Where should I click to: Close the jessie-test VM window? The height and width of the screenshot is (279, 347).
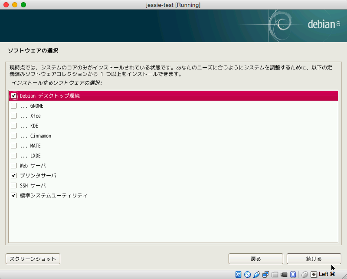6,5
